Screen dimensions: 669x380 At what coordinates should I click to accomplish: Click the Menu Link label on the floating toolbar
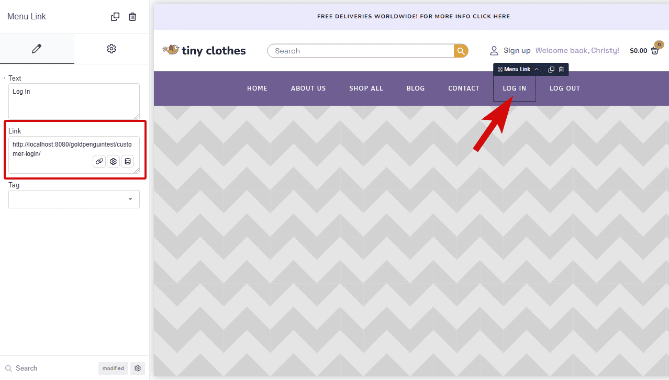pos(517,70)
